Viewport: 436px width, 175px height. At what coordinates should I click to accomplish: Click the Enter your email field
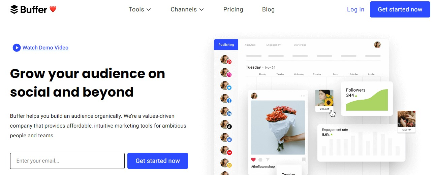(x=67, y=161)
